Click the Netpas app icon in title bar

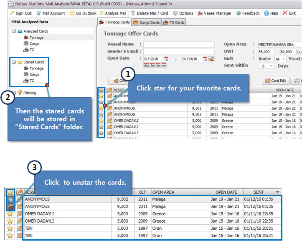[11, 4]
